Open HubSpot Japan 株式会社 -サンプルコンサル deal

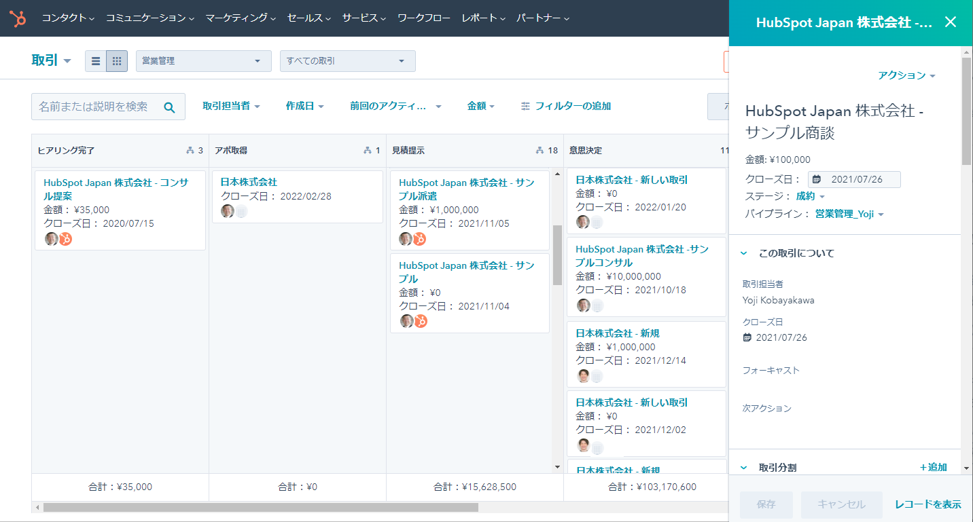tap(642, 255)
